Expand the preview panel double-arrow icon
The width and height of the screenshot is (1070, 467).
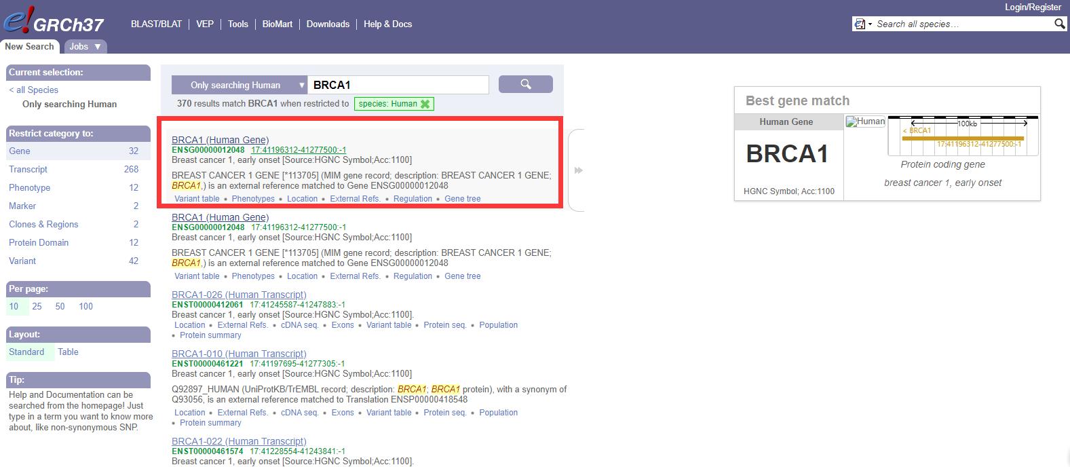click(x=578, y=170)
